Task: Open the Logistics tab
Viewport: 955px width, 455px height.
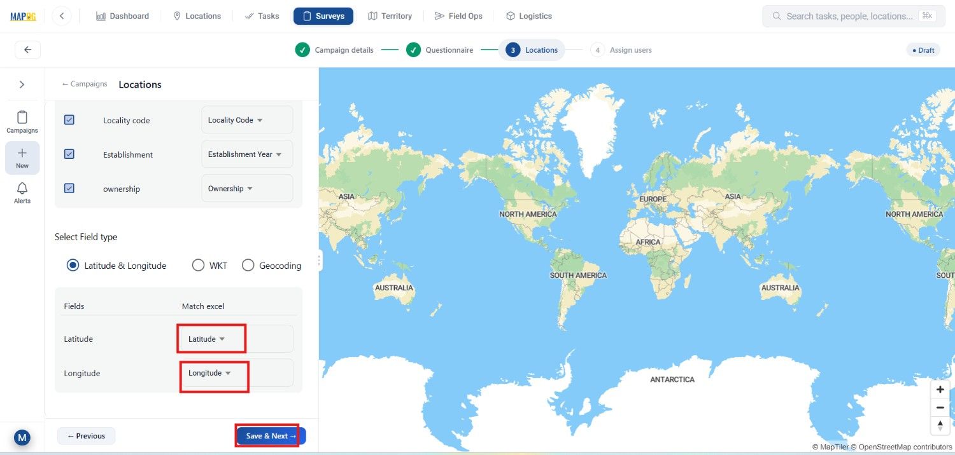Action: point(528,16)
